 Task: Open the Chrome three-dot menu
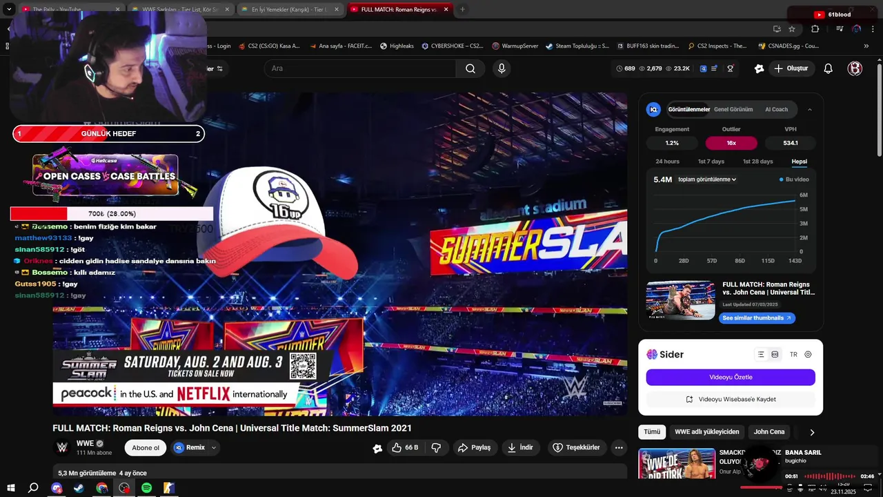[874, 29]
